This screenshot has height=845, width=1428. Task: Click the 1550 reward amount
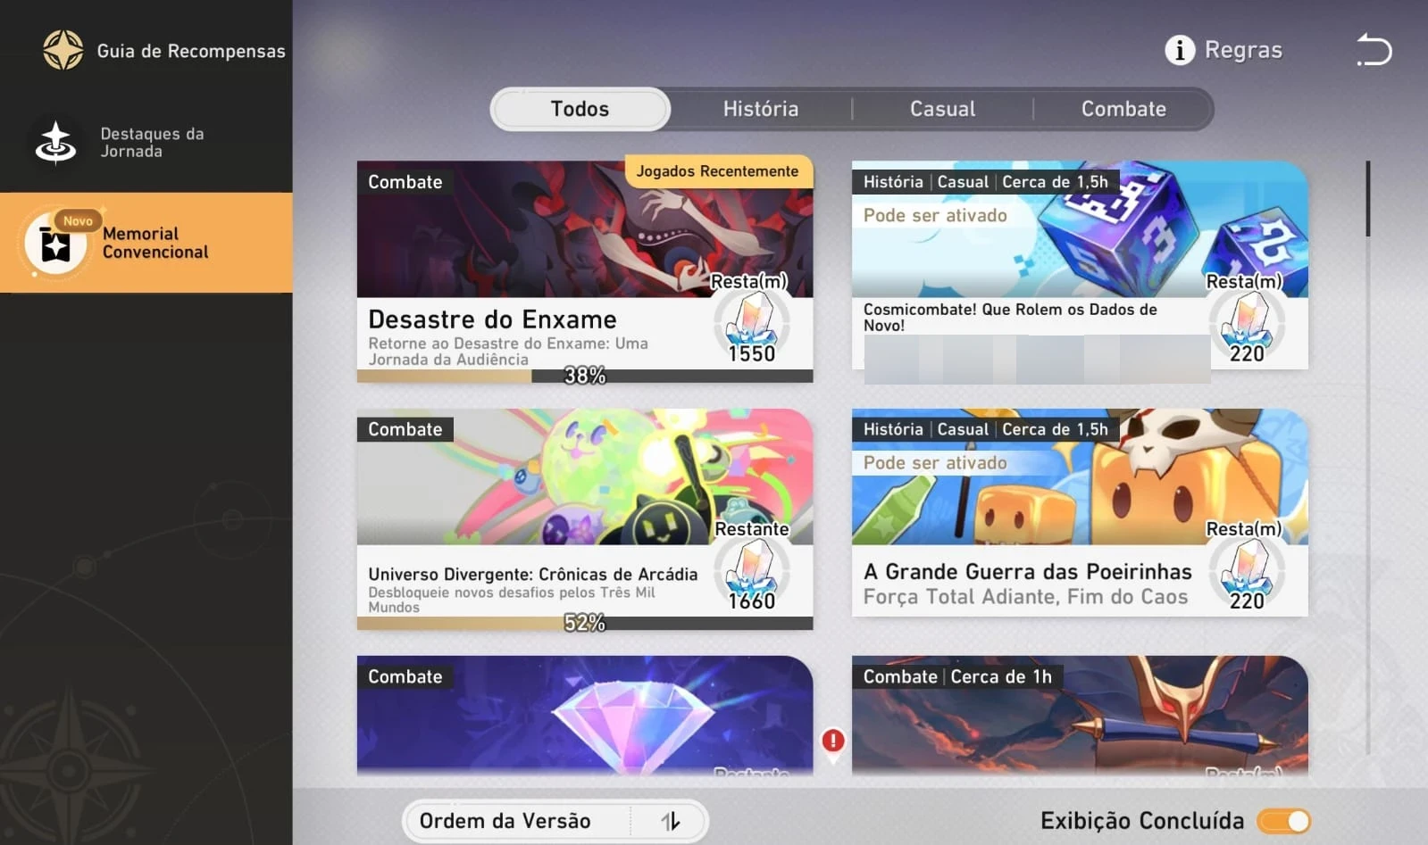coord(752,354)
